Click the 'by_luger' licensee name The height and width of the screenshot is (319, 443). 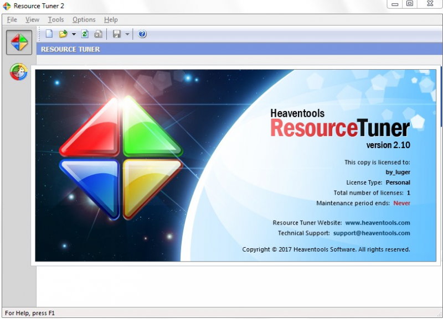click(398, 172)
